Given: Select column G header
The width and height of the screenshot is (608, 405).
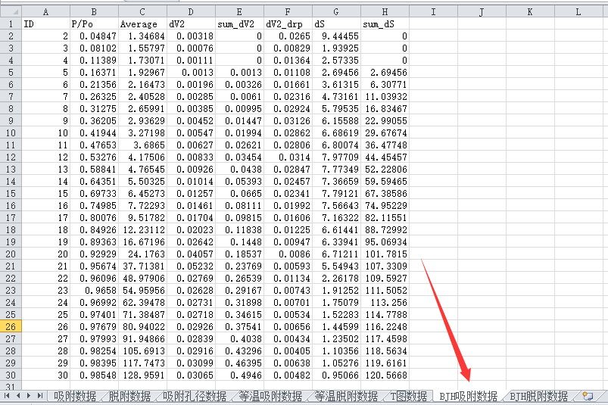Looking at the screenshot, I should coord(337,11).
